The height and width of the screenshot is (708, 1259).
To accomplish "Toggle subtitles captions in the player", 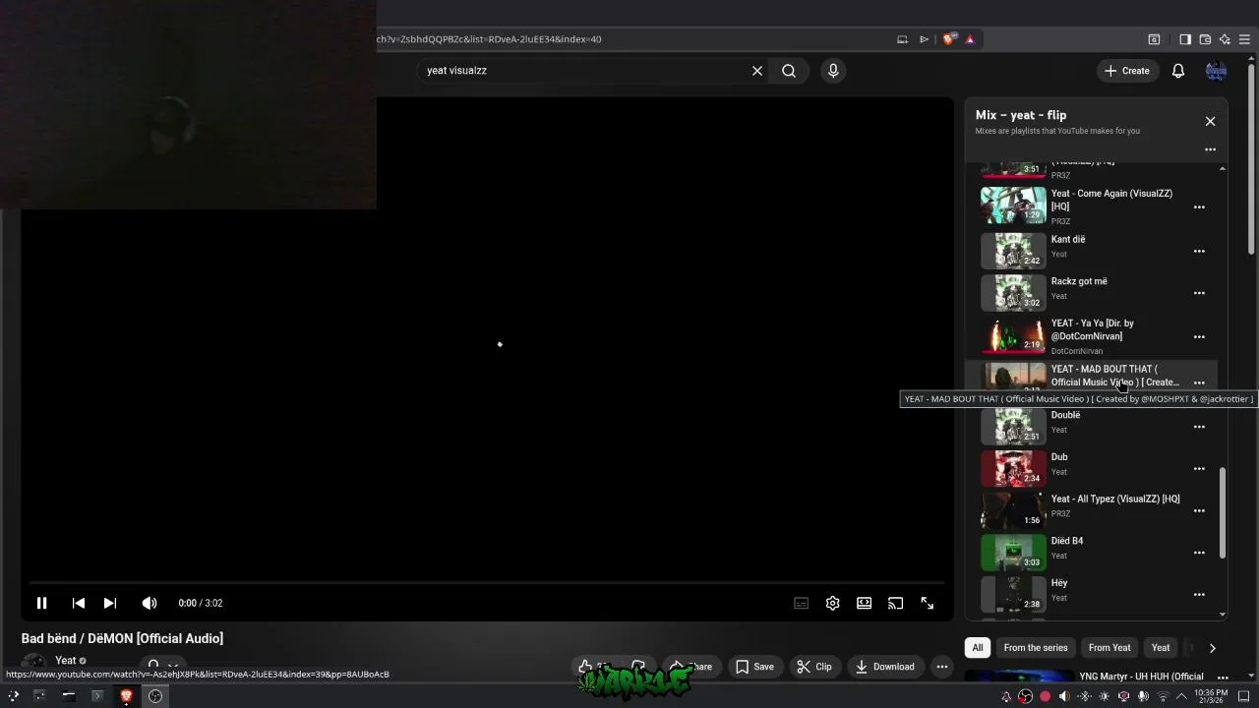I will (802, 603).
